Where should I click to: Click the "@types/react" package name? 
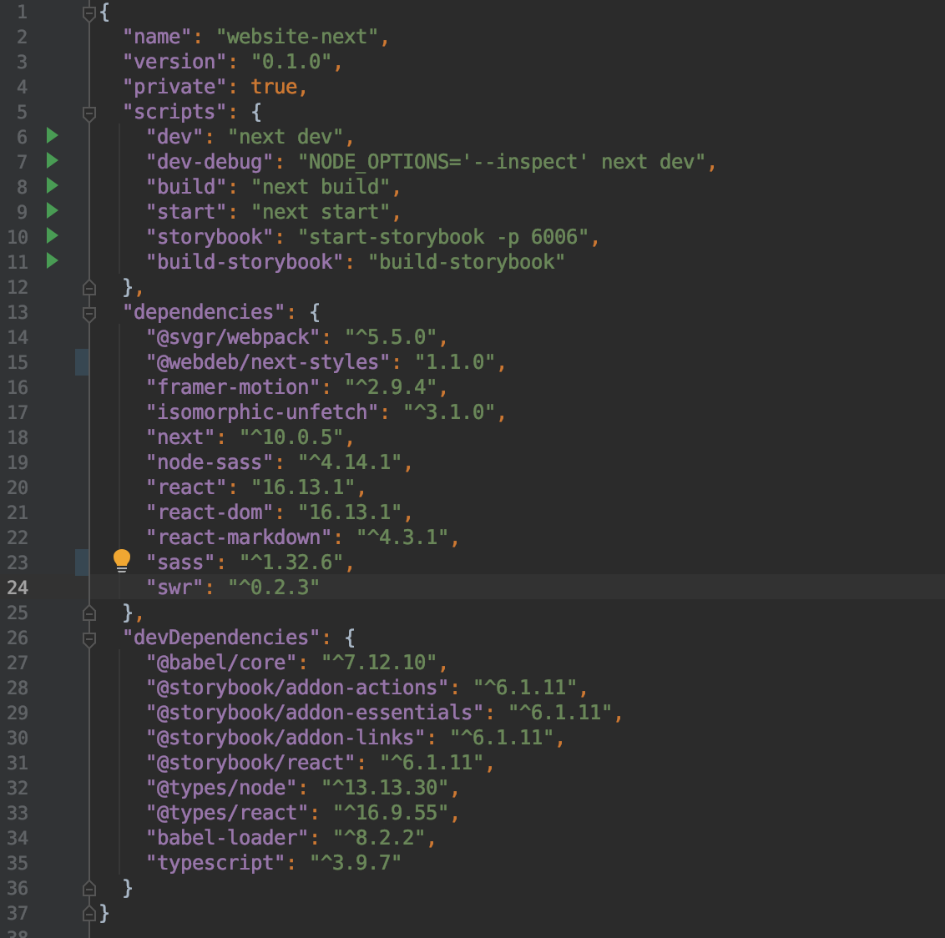pos(228,813)
